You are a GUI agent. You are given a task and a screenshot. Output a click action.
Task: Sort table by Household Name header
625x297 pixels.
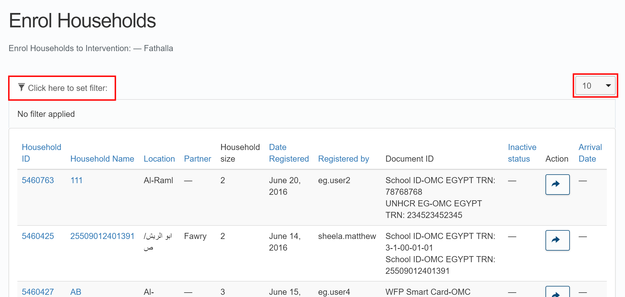(102, 159)
